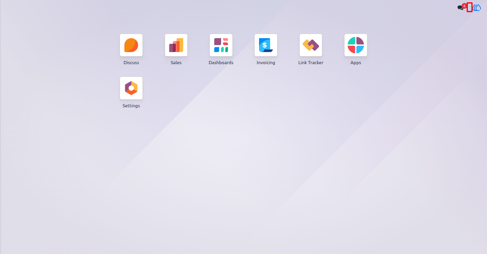
Task: Click the blue droplet logo icon
Action: tap(477, 8)
